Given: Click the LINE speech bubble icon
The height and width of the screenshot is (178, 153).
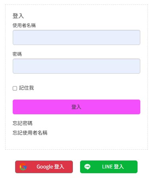Looking at the screenshot, I should [x=87, y=167].
